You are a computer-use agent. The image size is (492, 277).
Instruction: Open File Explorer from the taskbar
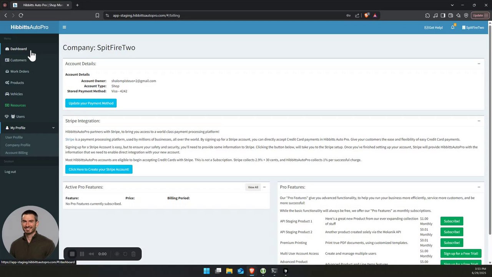pyautogui.click(x=229, y=271)
